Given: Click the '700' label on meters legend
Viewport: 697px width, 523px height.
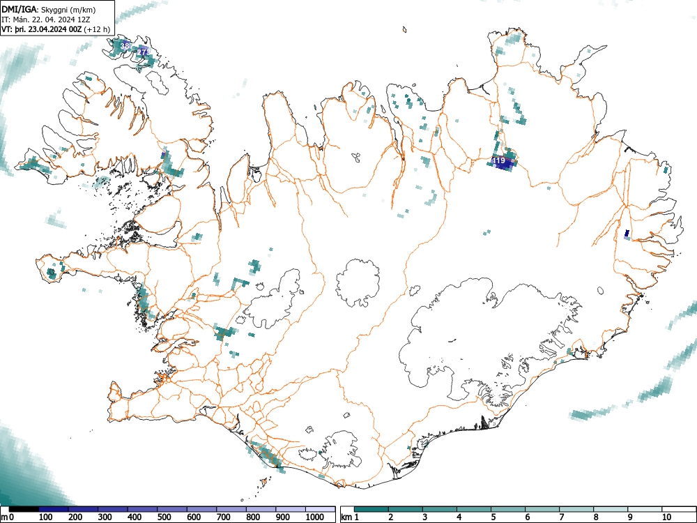Looking at the screenshot, I should pyautogui.click(x=223, y=517).
